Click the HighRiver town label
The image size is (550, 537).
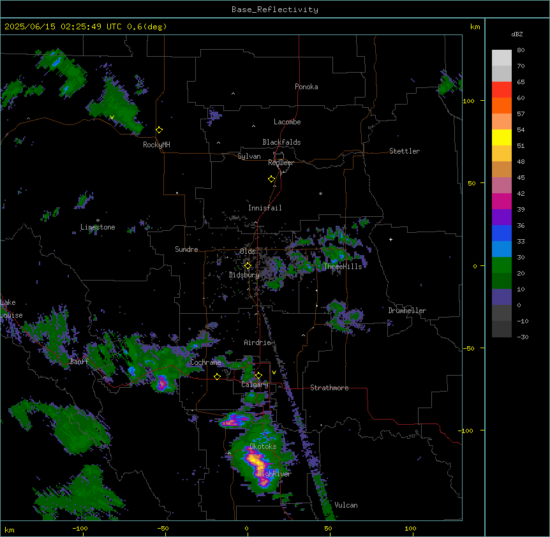274,474
